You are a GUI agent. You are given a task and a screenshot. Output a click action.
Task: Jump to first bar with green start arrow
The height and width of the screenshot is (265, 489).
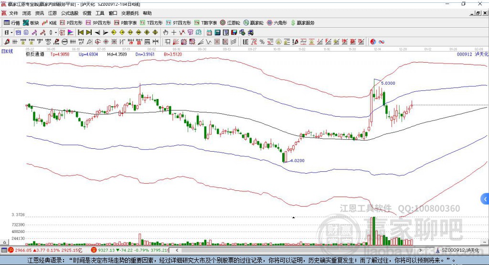(x=80, y=32)
